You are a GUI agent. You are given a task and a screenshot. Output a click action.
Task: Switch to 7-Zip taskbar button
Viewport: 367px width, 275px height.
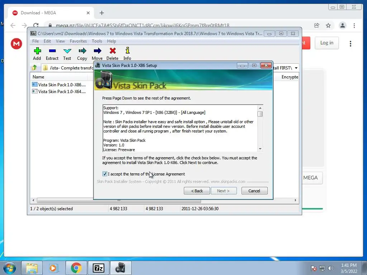tap(98, 268)
